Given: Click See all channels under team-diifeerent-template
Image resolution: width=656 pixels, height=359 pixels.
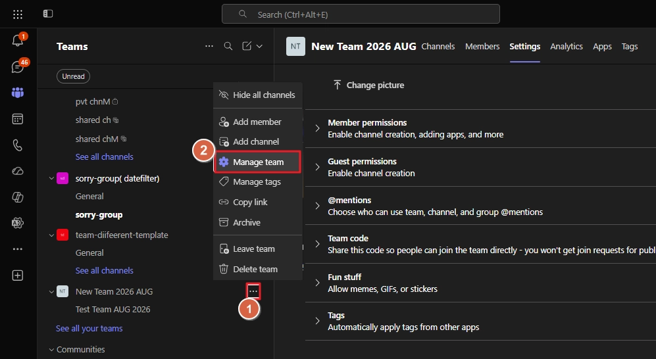Looking at the screenshot, I should (104, 270).
